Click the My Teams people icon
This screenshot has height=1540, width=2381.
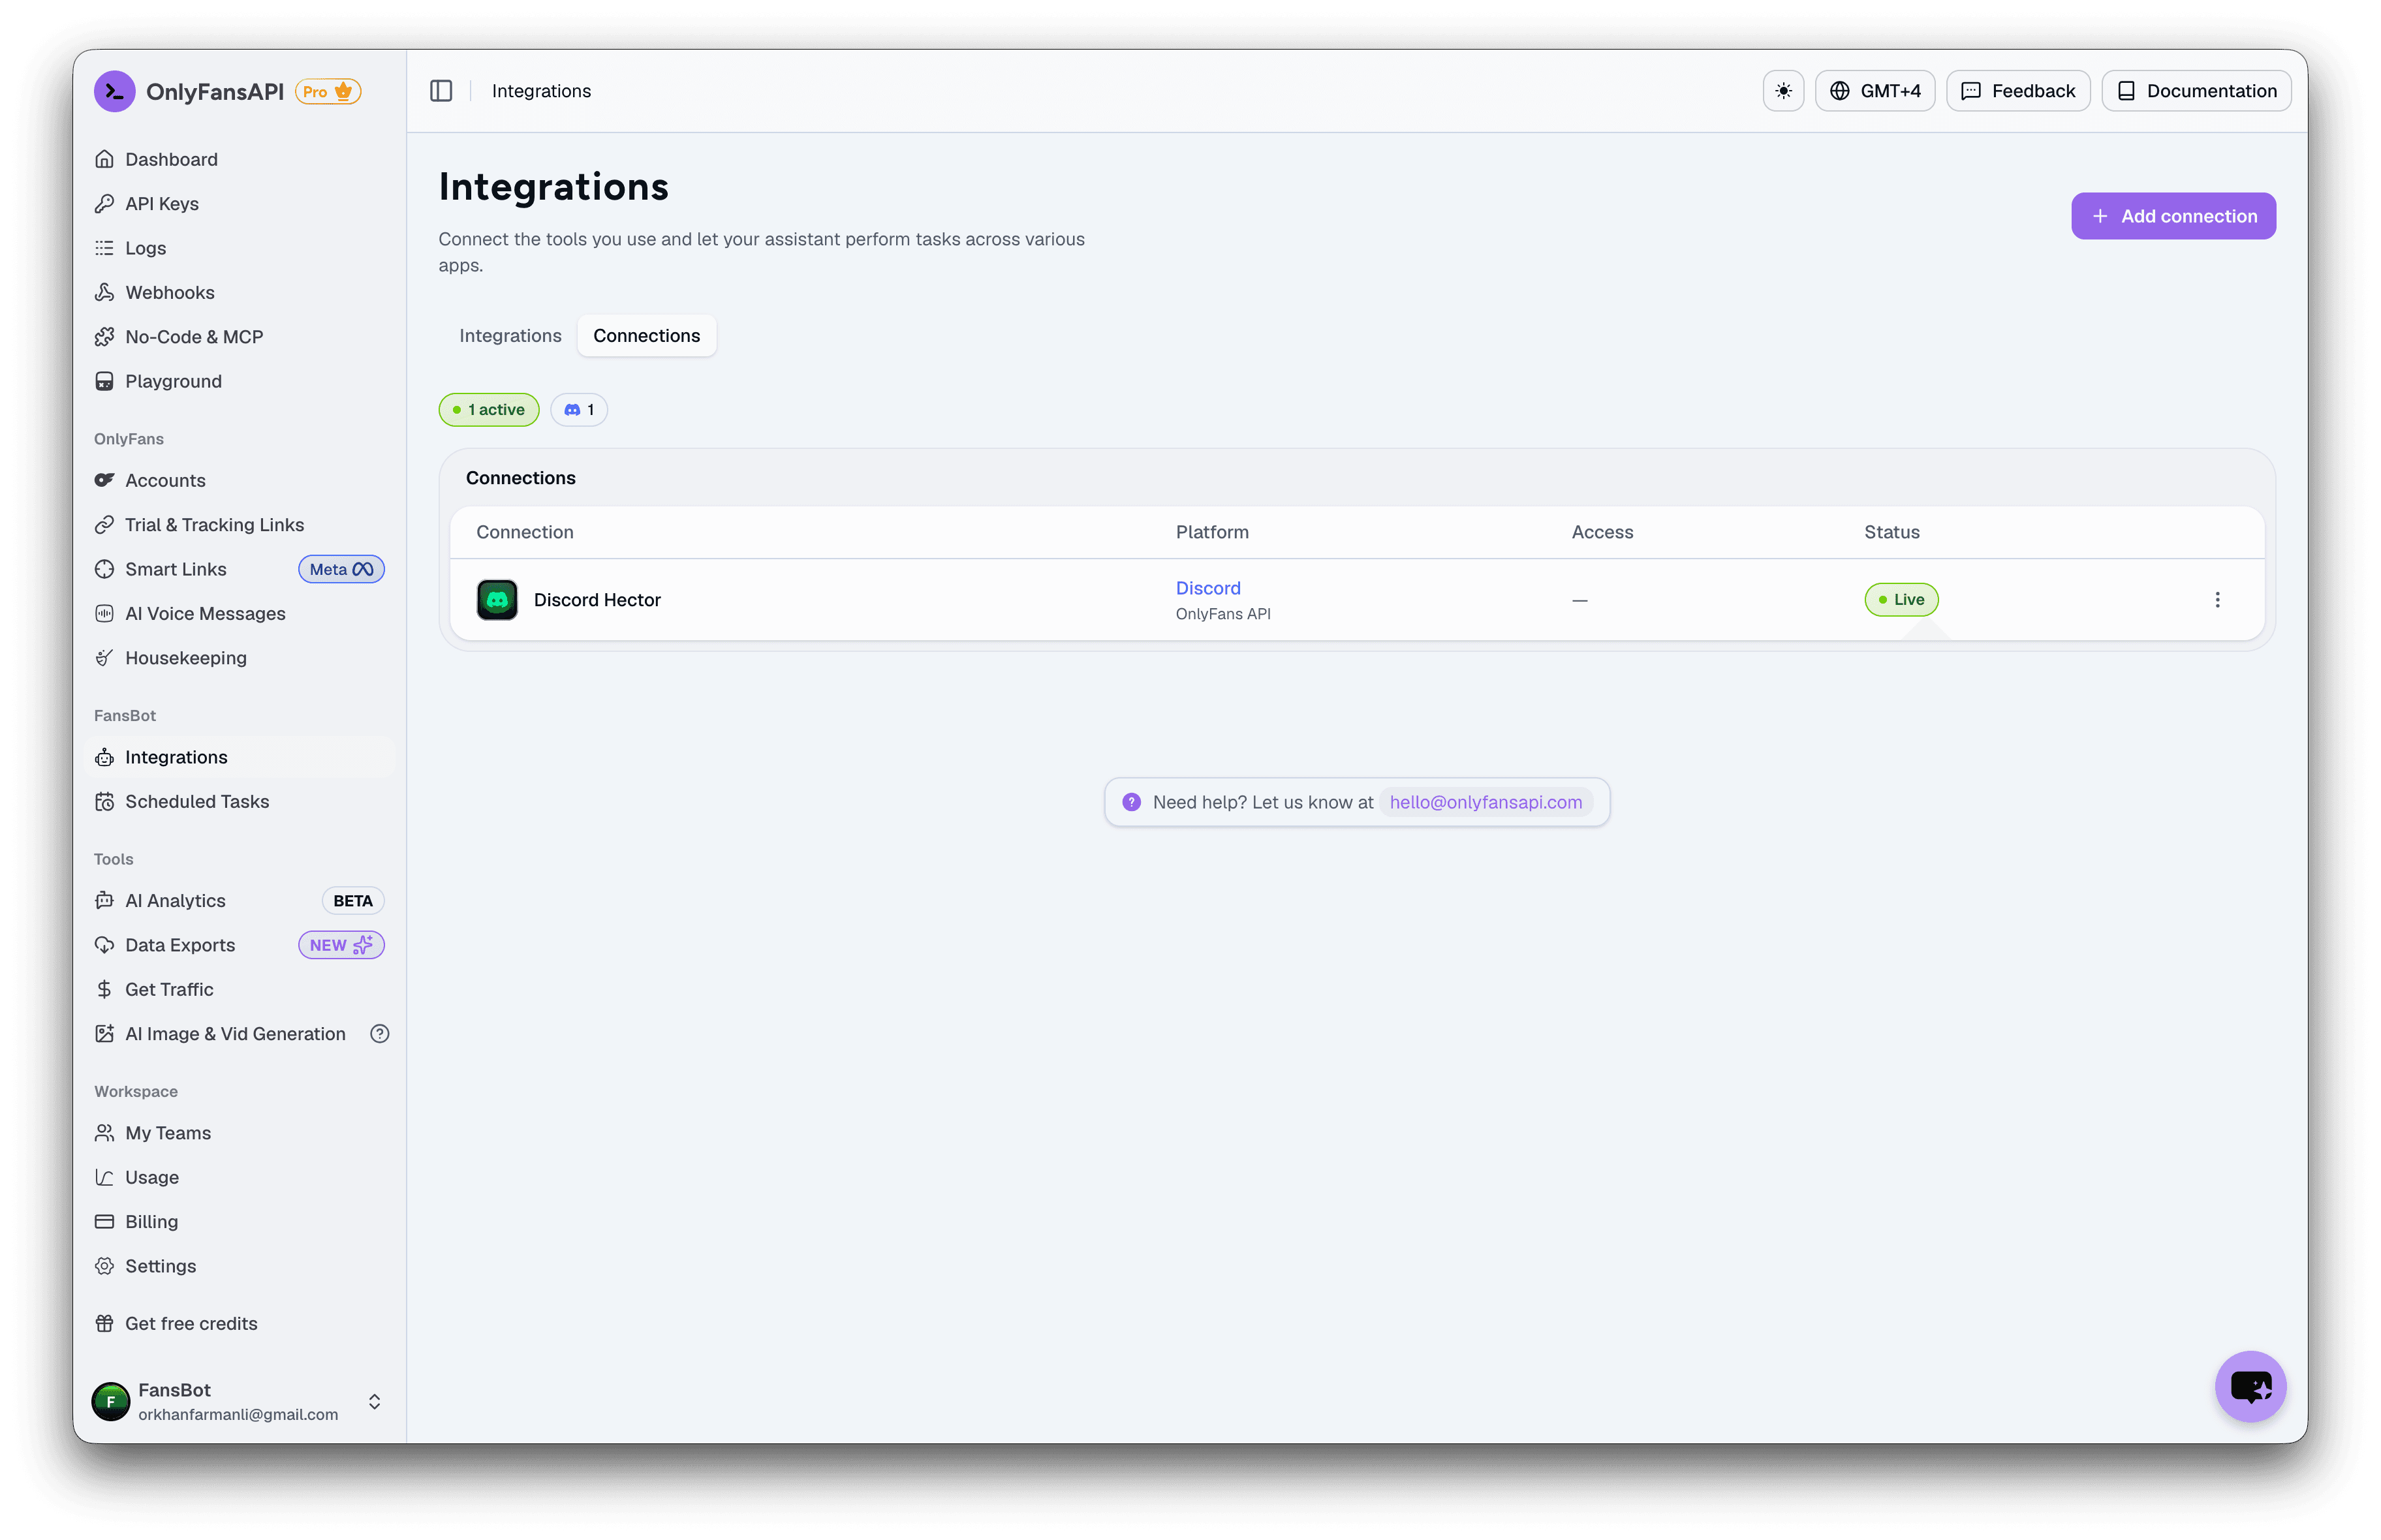[x=104, y=1133]
